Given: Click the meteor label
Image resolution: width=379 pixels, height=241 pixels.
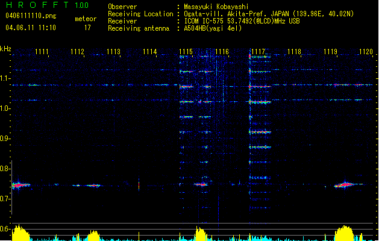Looking at the screenshot, I should pos(86,19).
